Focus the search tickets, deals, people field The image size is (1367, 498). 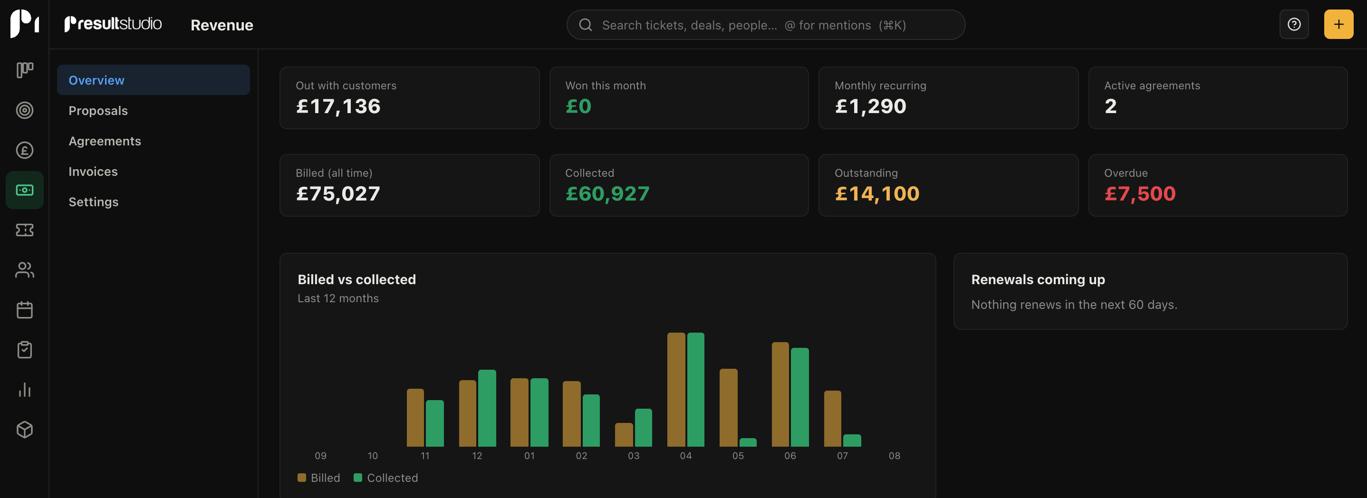click(x=766, y=25)
